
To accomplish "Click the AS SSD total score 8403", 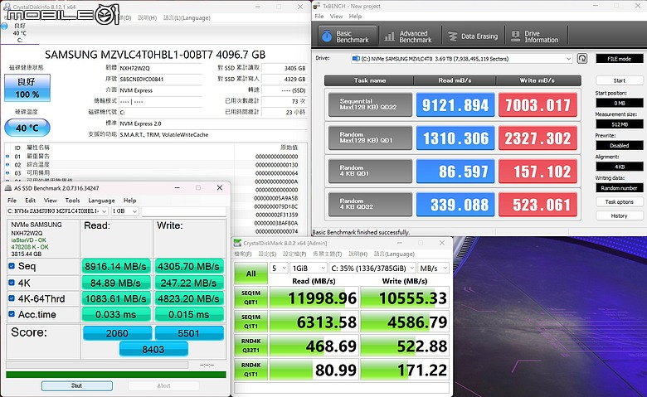I will point(153,350).
